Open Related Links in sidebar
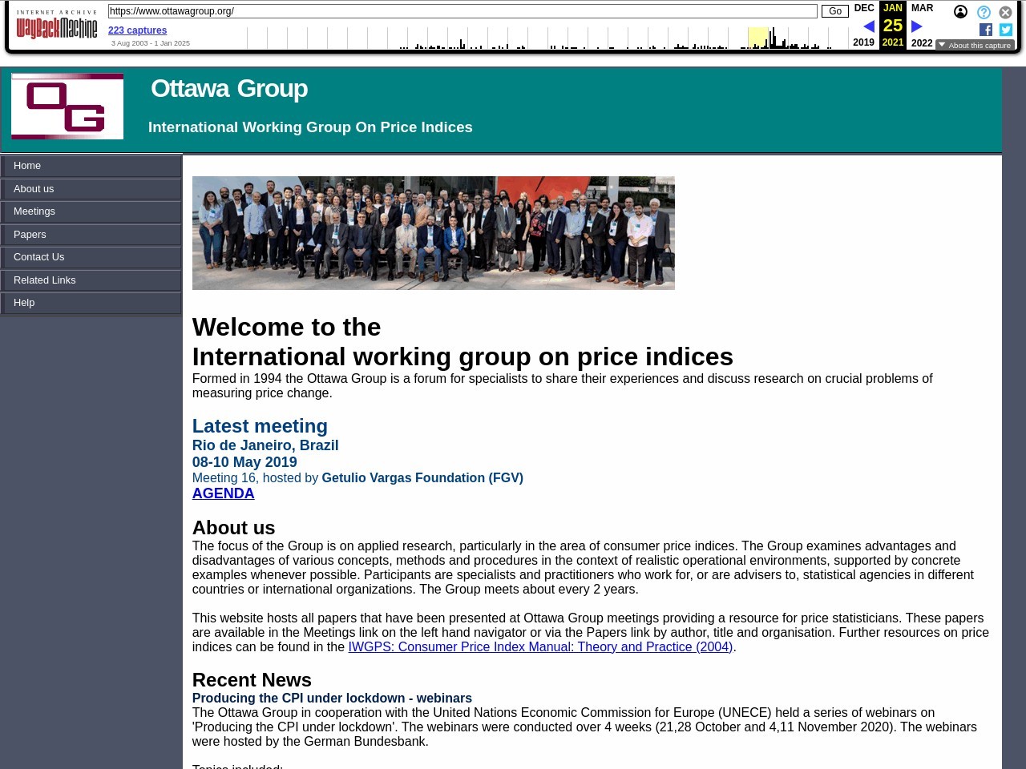 point(44,280)
